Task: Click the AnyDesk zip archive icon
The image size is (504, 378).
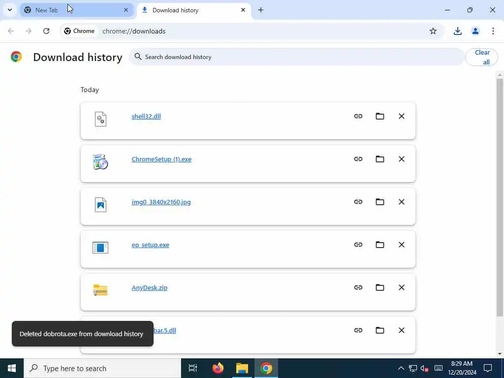Action: pos(100,290)
